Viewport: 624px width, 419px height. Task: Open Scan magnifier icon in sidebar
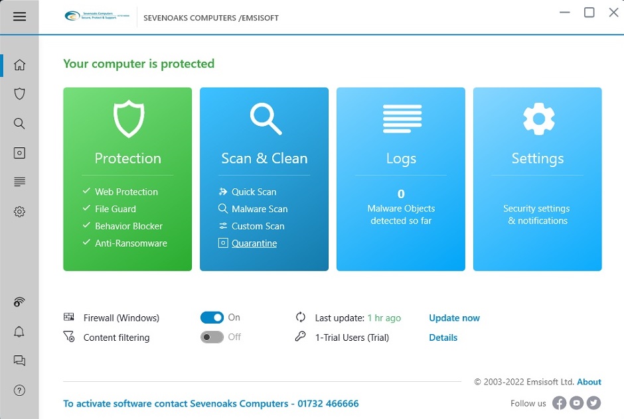point(19,123)
